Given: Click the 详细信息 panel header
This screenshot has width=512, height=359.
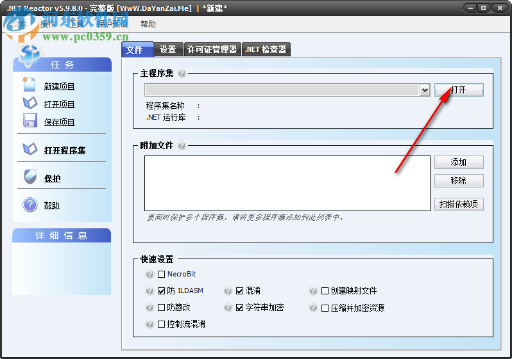Looking at the screenshot, I should (x=62, y=235).
